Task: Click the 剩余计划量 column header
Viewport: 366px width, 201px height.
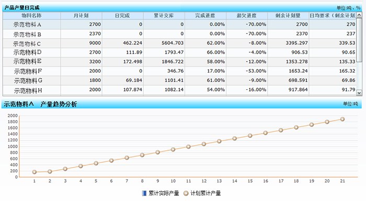Action: pyautogui.click(x=288, y=16)
